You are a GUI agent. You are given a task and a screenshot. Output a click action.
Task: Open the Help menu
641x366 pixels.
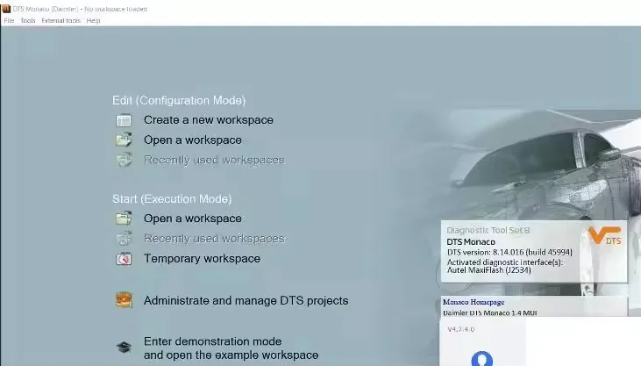click(93, 20)
